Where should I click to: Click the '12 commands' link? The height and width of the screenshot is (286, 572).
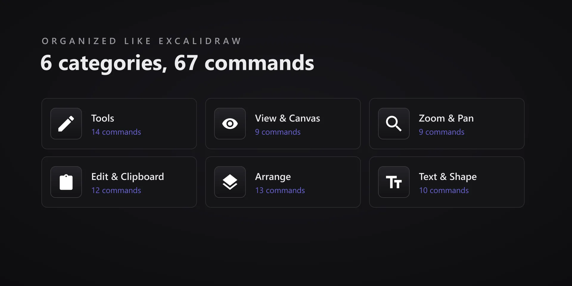[116, 190]
